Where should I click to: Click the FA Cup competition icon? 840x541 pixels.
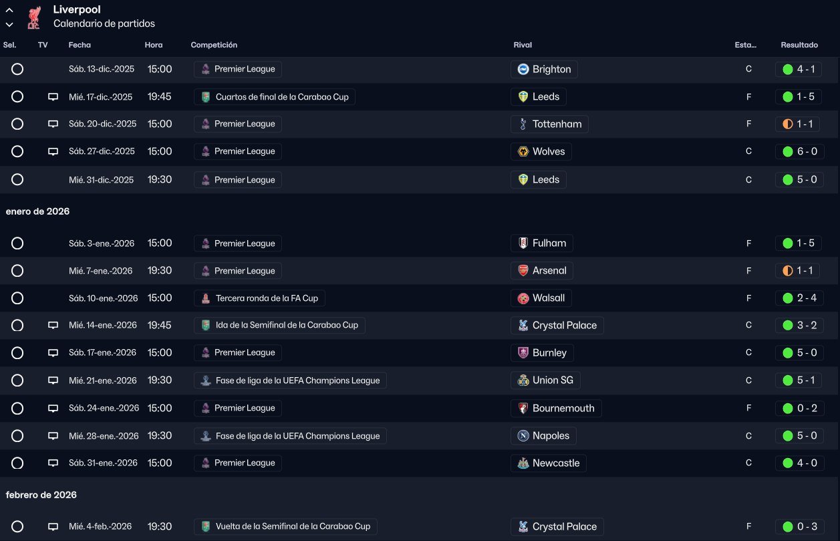click(x=206, y=298)
